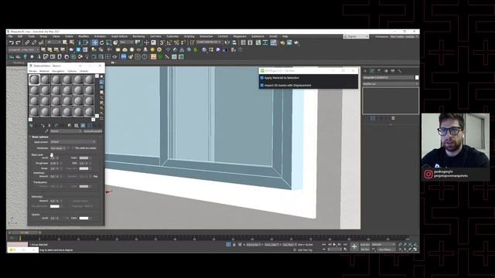Toggle the Selection Lock padlock
Viewport: 495px width, 278px height.
(234, 245)
